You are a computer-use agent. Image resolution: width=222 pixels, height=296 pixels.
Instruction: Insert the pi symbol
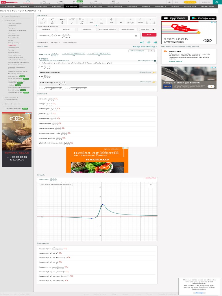click(x=150, y=19)
